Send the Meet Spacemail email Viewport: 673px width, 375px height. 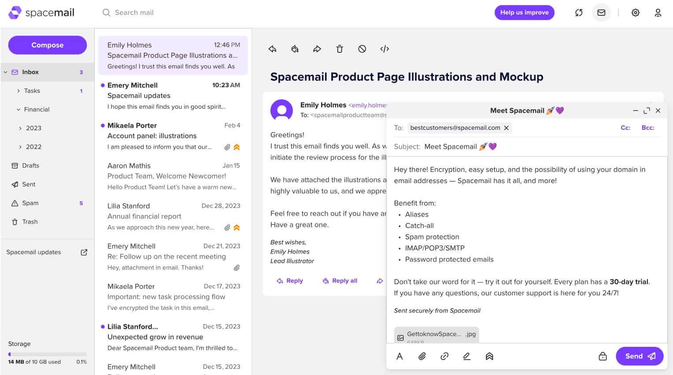point(640,356)
